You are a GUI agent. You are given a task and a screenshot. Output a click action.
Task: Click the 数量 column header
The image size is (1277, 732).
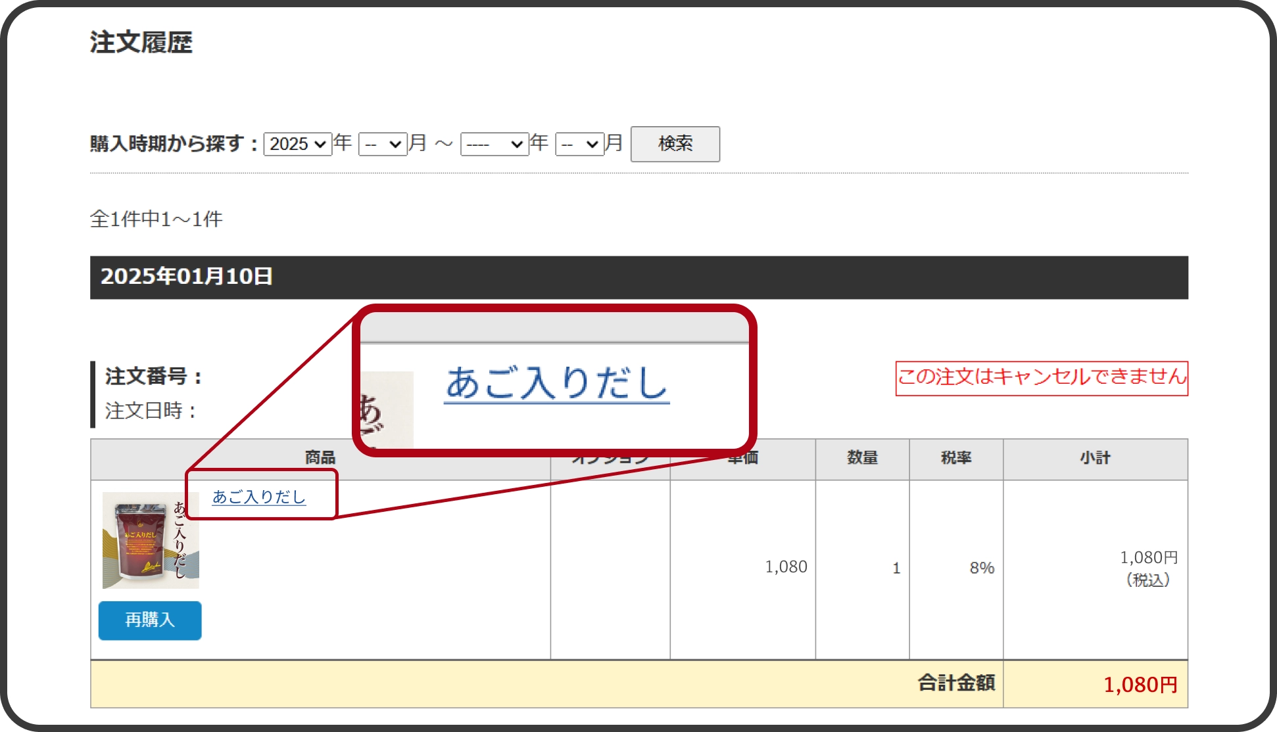[x=862, y=458]
